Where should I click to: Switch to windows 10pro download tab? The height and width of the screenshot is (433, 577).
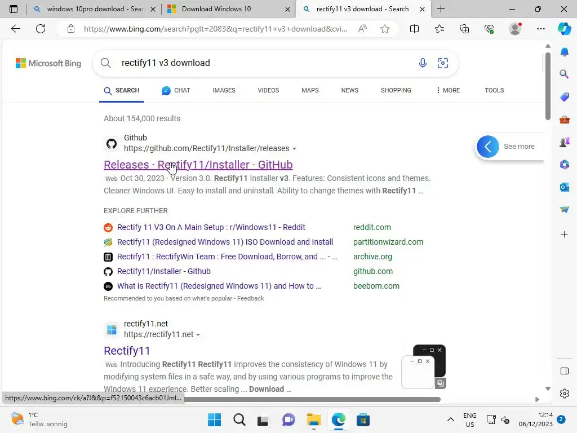click(94, 9)
